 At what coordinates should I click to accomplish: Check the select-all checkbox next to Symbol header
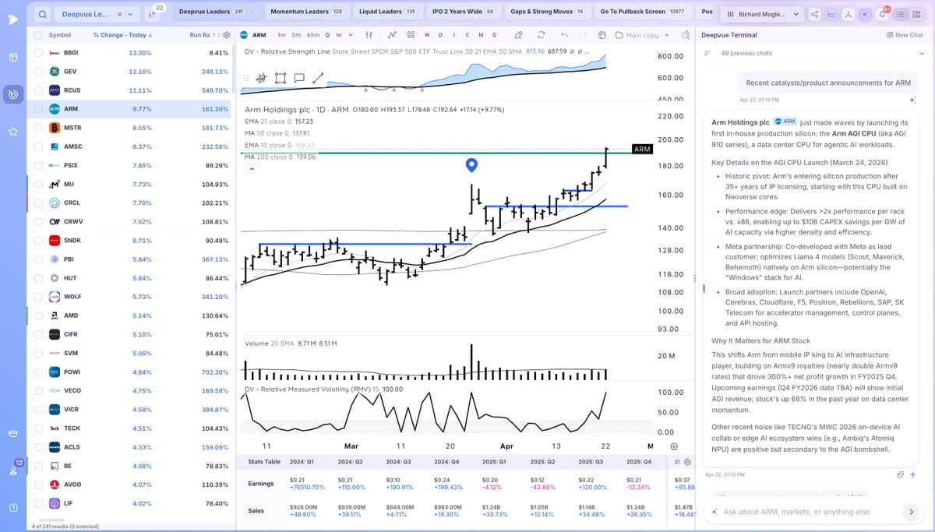pos(38,35)
